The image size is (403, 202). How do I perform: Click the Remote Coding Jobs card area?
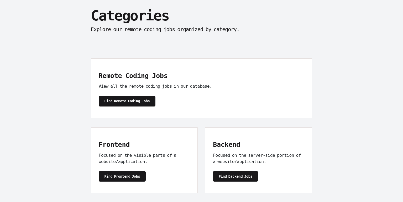coord(201,88)
